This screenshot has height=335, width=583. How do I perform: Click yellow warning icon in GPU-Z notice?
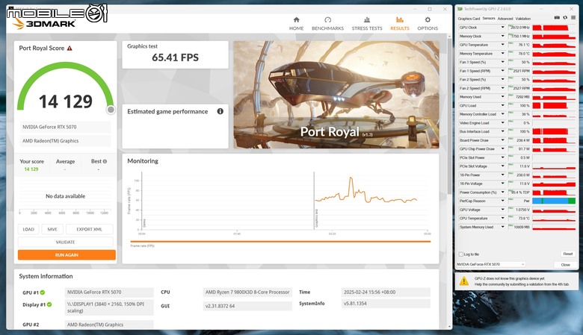[x=464, y=281]
